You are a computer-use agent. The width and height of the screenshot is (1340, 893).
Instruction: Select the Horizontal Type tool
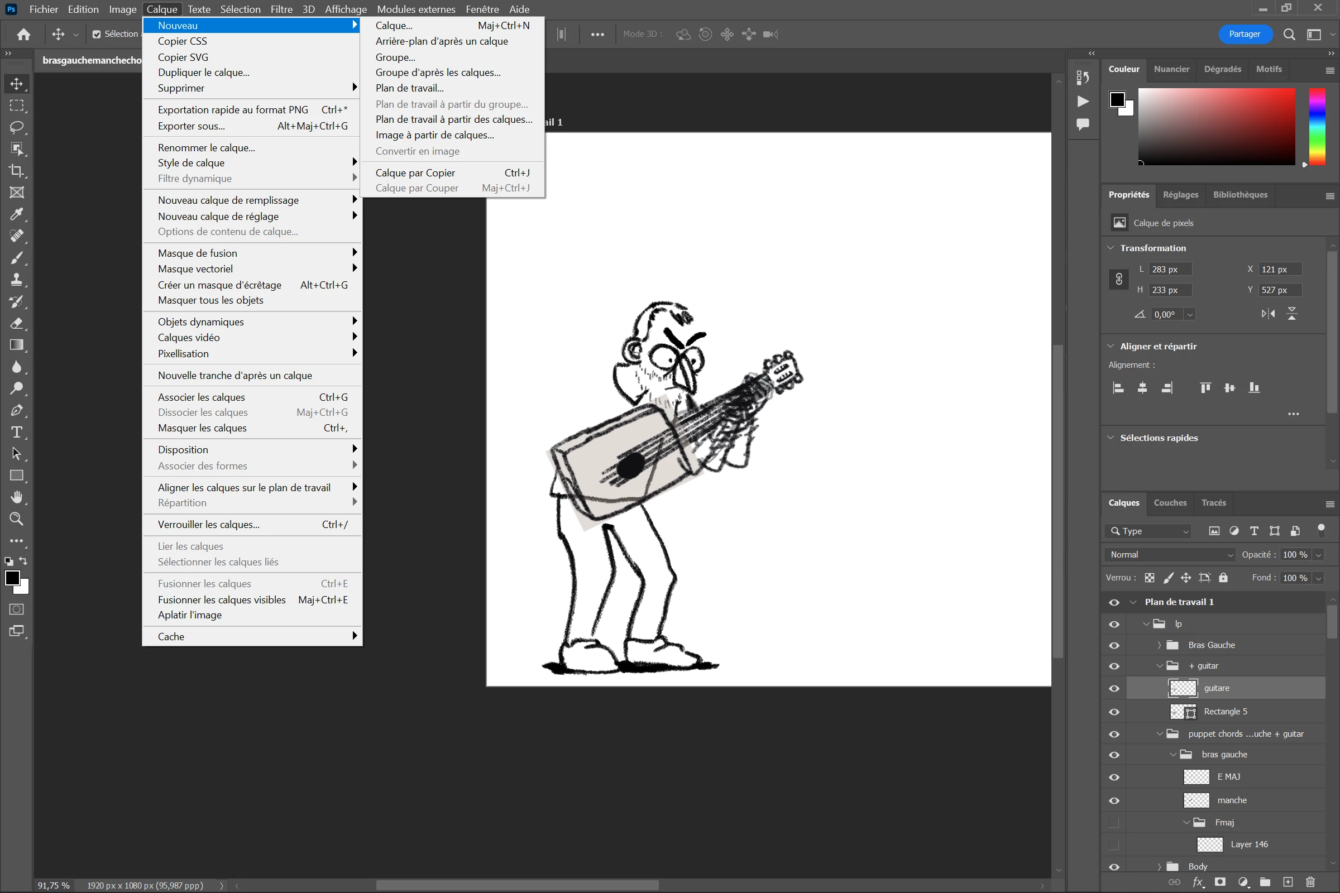(x=17, y=432)
